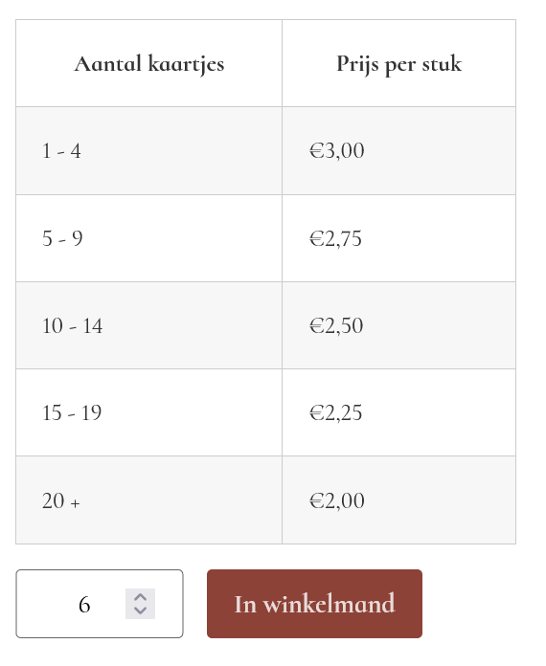The image size is (546, 666).
Task: Click the 15 - 19 quantity range cell
Action: [148, 412]
